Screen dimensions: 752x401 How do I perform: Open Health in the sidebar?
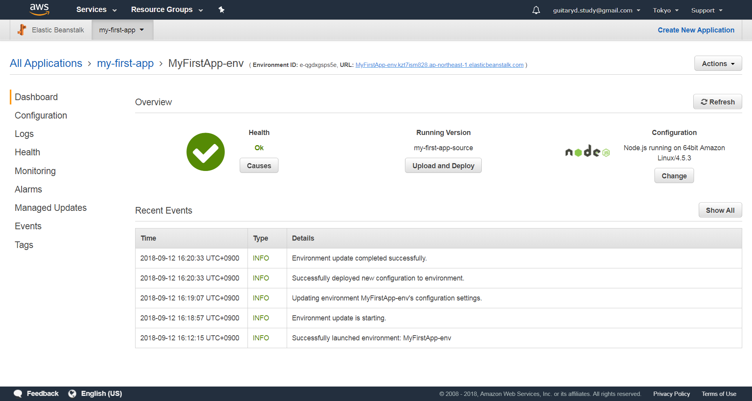point(27,152)
